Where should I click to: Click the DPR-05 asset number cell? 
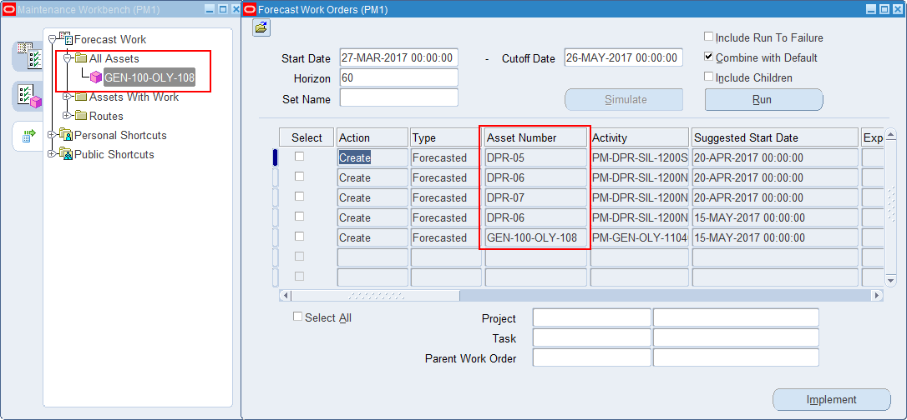(x=536, y=157)
